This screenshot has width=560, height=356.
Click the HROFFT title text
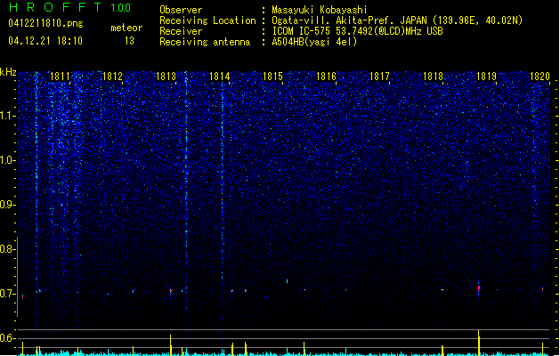point(55,7)
